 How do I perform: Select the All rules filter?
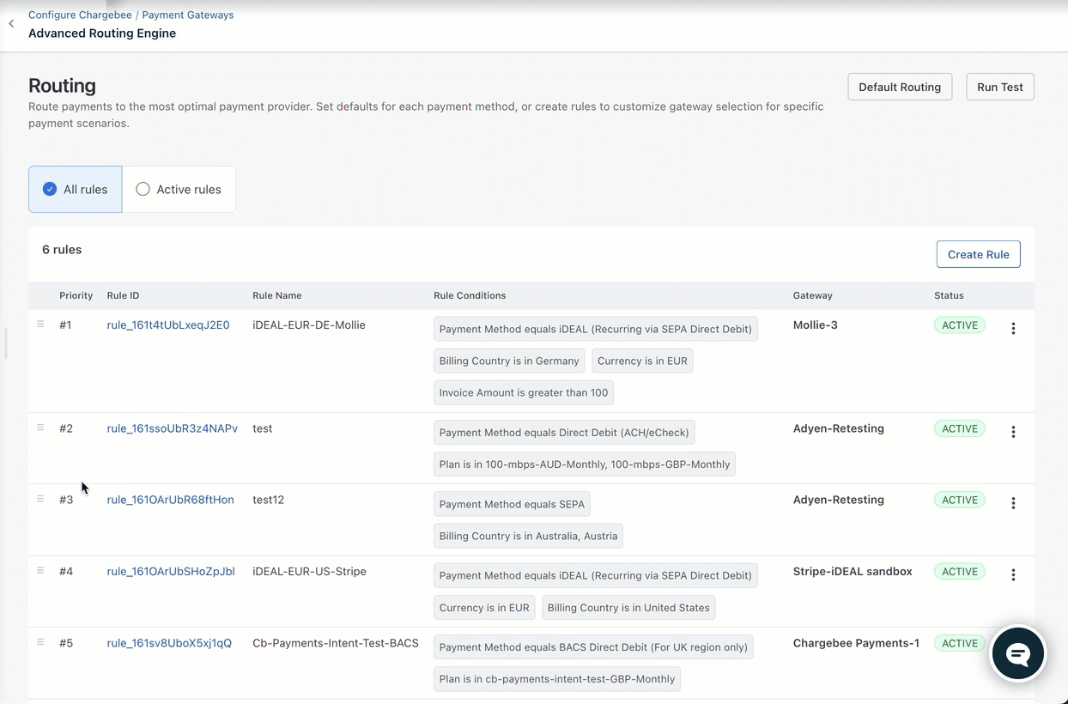76,189
